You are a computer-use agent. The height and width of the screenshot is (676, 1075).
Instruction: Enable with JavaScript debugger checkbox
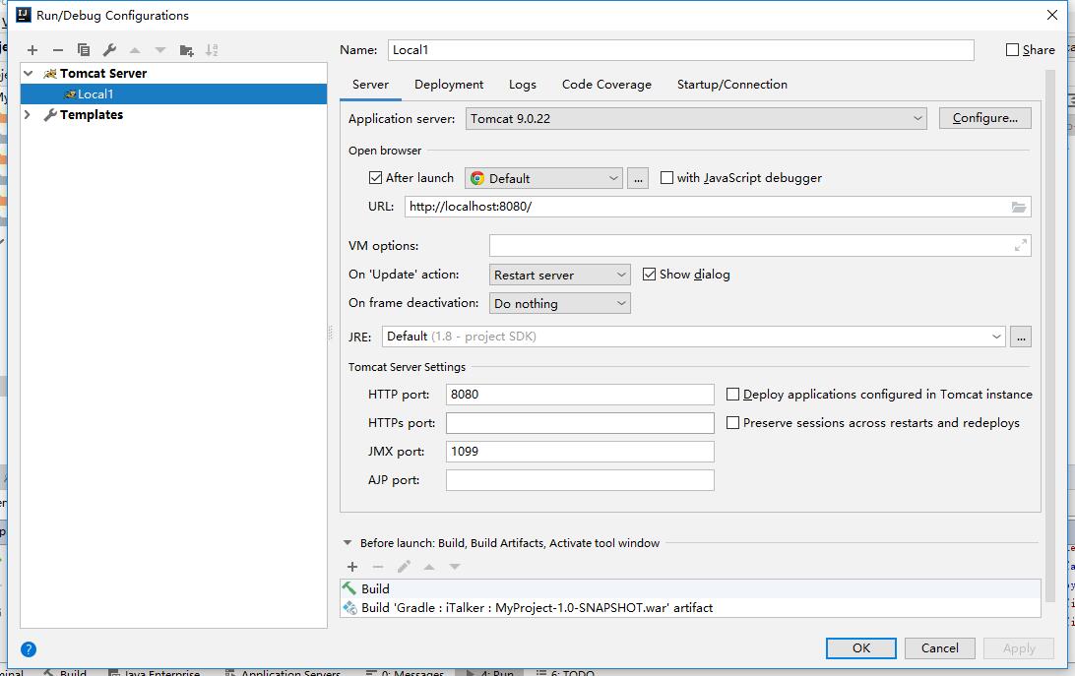tap(666, 178)
